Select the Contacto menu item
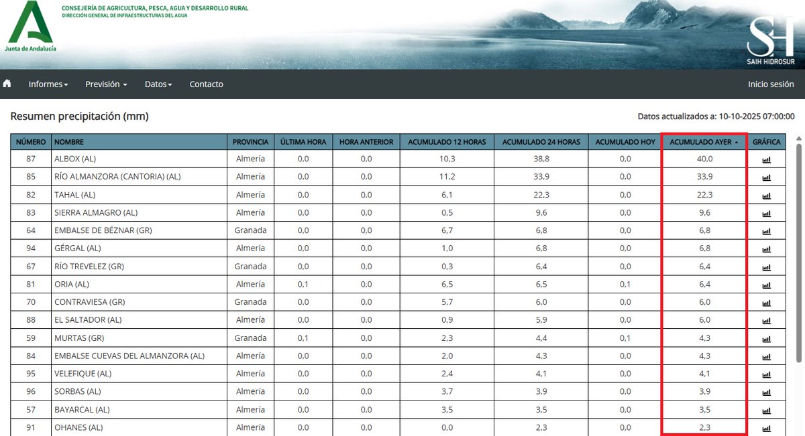 [x=206, y=84]
